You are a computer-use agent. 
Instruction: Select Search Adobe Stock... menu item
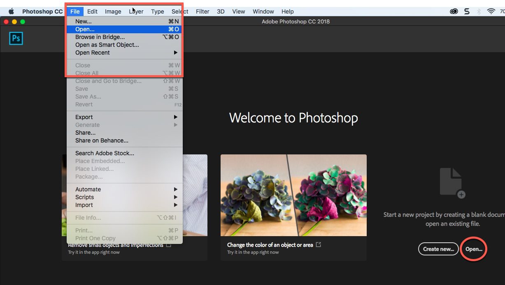coord(104,153)
